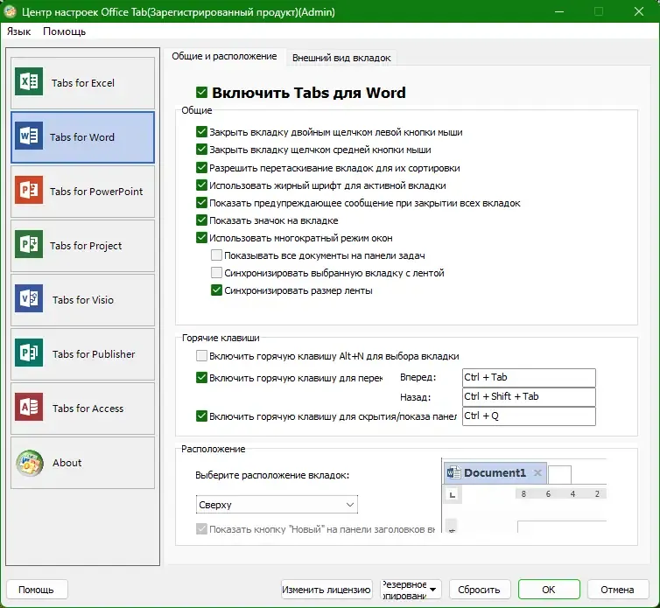Select Tabs for Visio label in sidebar

tap(83, 300)
